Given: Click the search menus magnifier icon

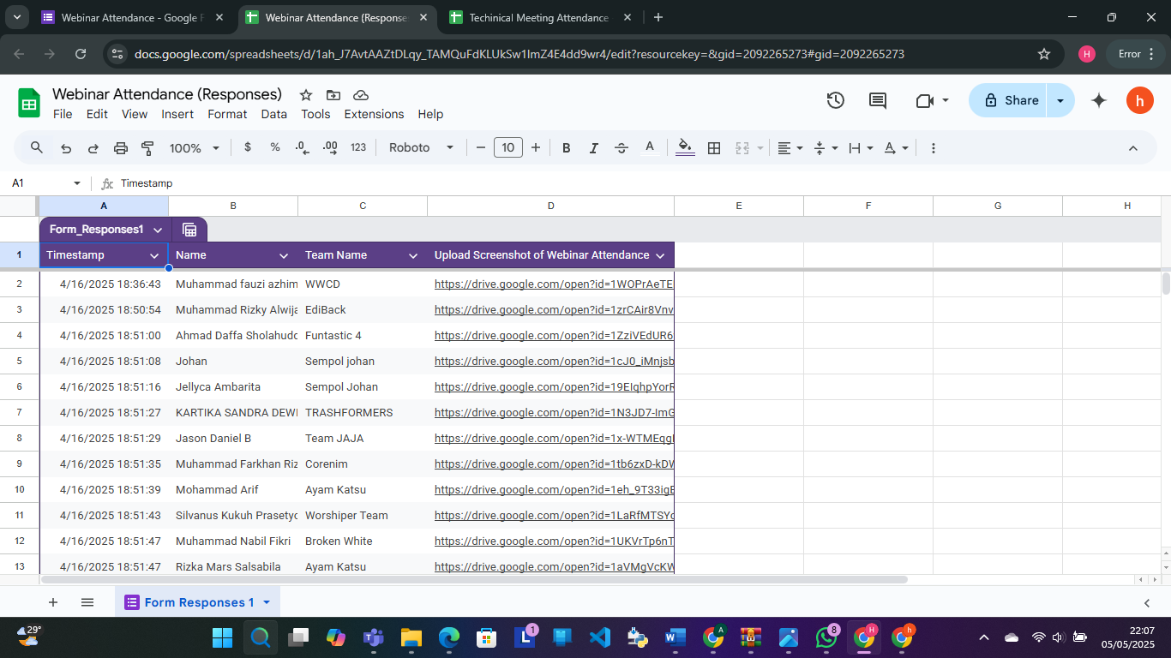Looking at the screenshot, I should coord(37,147).
